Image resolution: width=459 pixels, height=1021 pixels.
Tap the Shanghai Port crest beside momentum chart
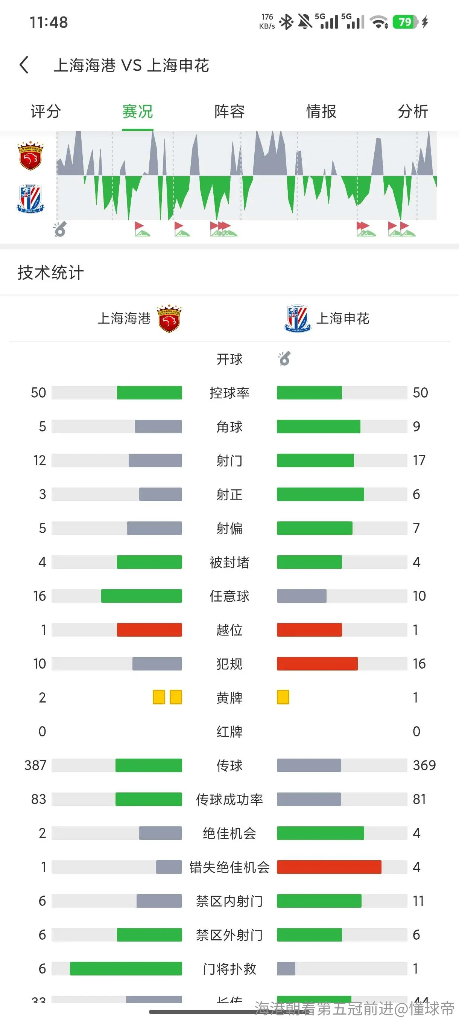pos(30,155)
